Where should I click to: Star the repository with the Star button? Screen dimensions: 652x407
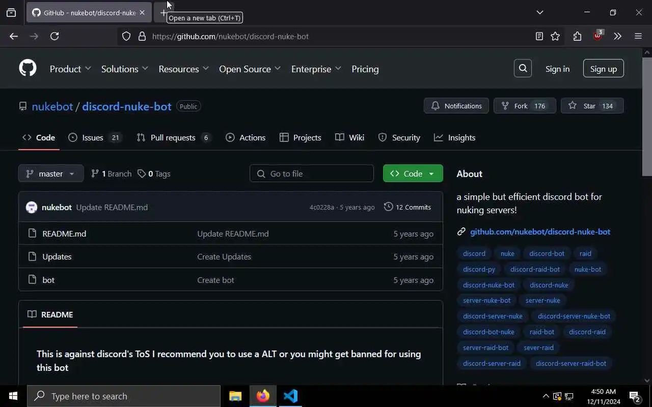592,106
